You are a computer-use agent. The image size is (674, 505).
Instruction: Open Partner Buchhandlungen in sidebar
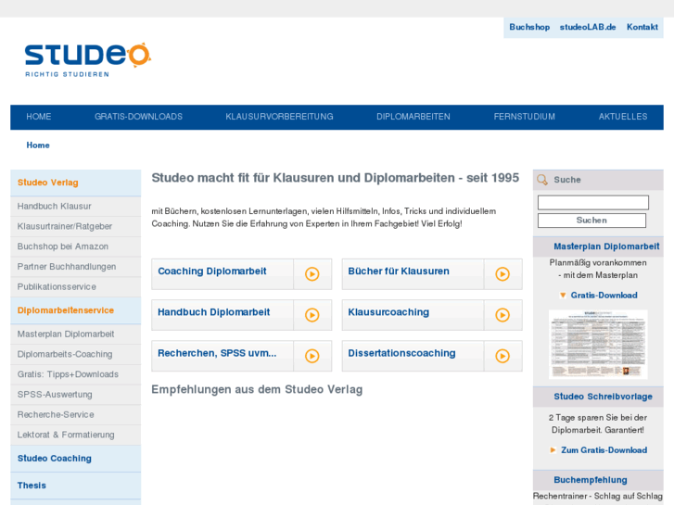coord(76,267)
